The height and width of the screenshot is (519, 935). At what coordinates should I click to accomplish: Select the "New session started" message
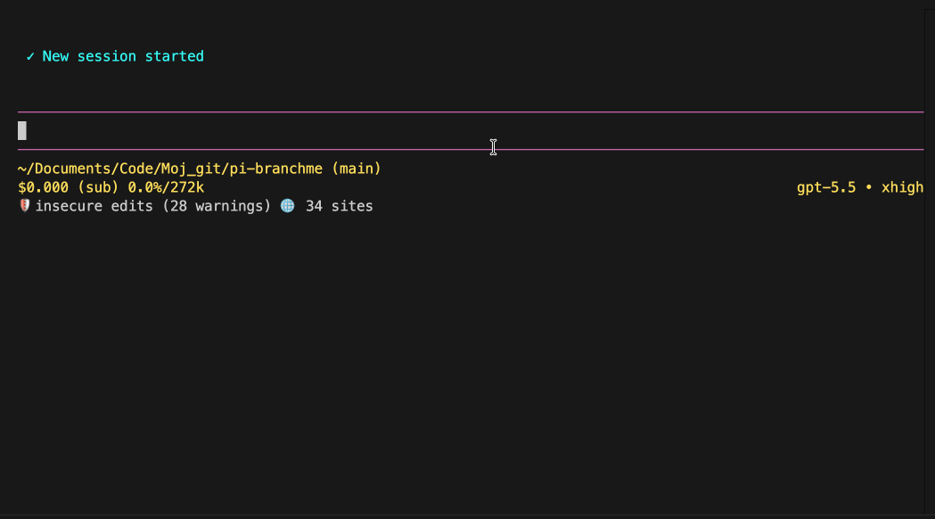tap(123, 56)
